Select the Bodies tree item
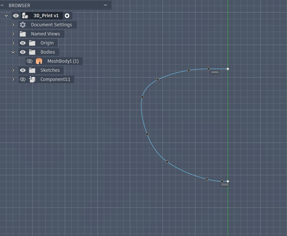The height and width of the screenshot is (236, 287). (48, 52)
